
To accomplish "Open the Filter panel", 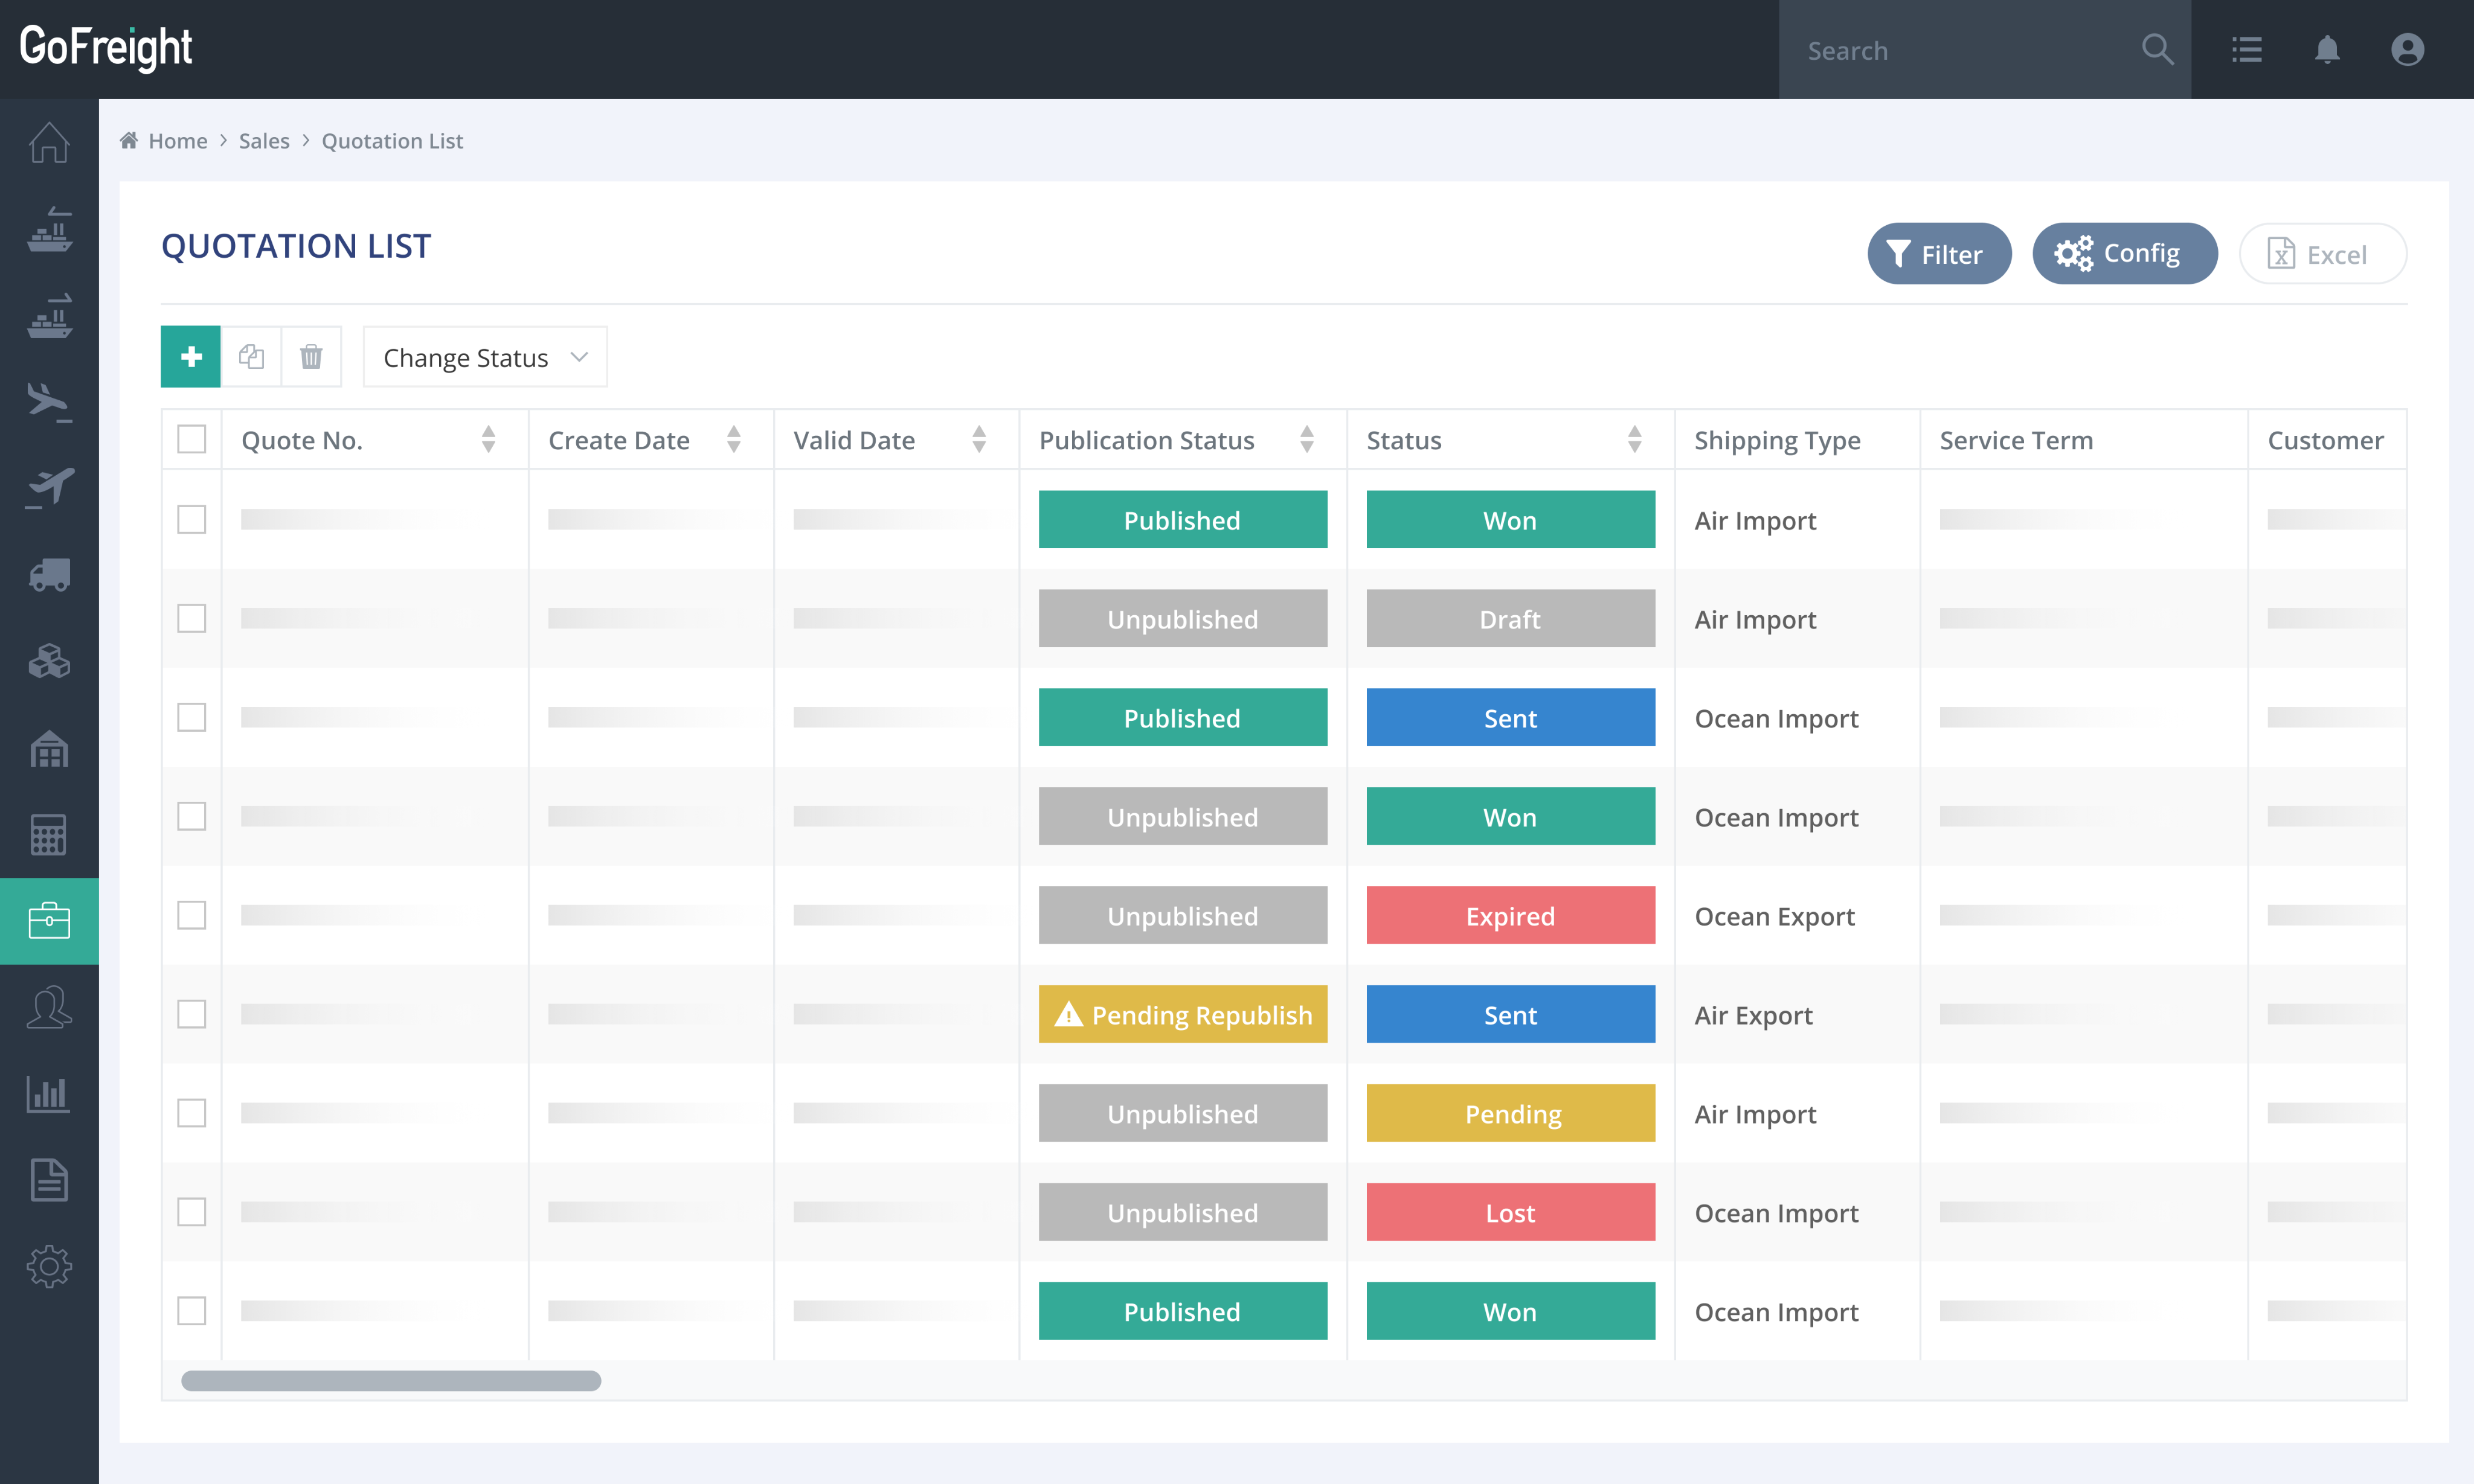I will point(1939,253).
